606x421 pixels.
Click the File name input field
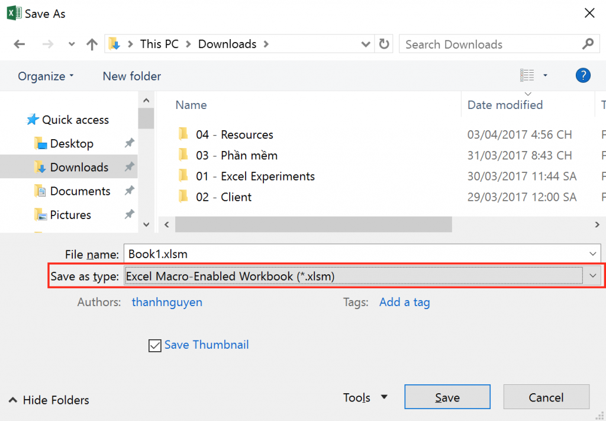[355, 254]
